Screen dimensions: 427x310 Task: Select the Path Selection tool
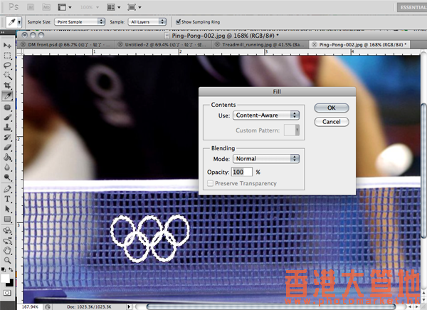click(x=7, y=209)
